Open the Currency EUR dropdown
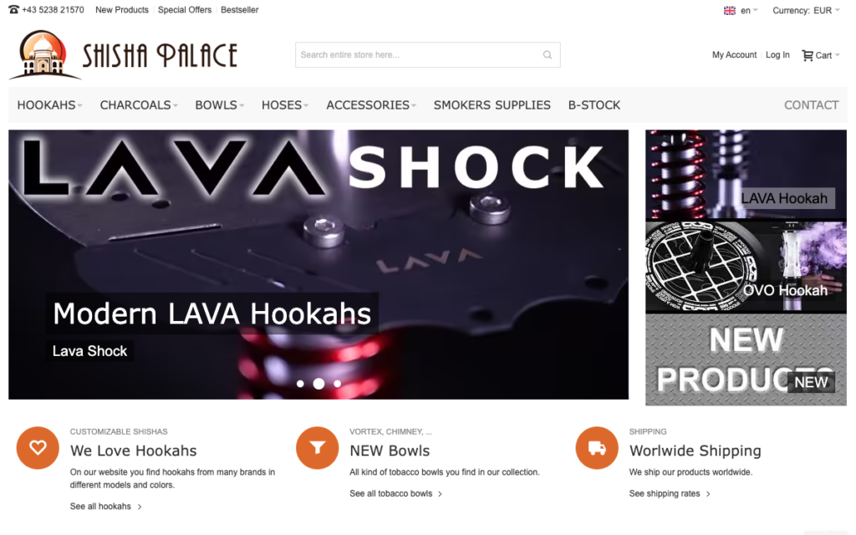Viewport: 856px width, 535px height. click(x=806, y=10)
